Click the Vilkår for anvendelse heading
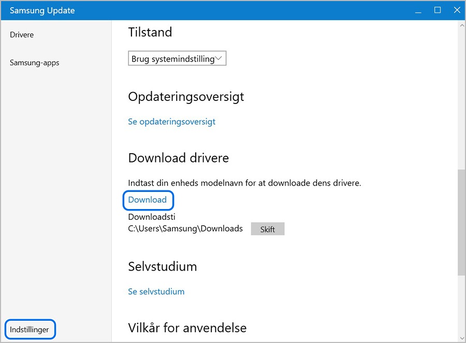This screenshot has width=466, height=343. coord(187,328)
